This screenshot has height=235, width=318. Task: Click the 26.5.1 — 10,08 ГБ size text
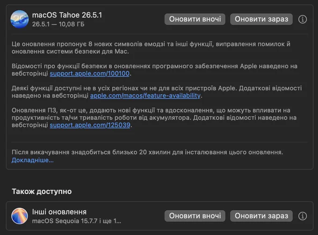pos(58,24)
